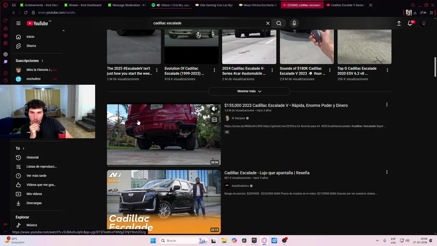Open the browser downloads icon
This screenshot has width=437, height=246.
coord(415,13)
